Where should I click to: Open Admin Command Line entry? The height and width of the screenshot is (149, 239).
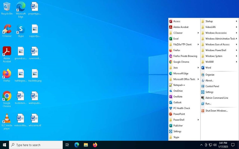coord(219,98)
